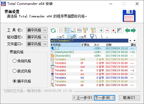Click the gray invert selection icon
This screenshot has height=104, width=144.
tap(119, 31)
